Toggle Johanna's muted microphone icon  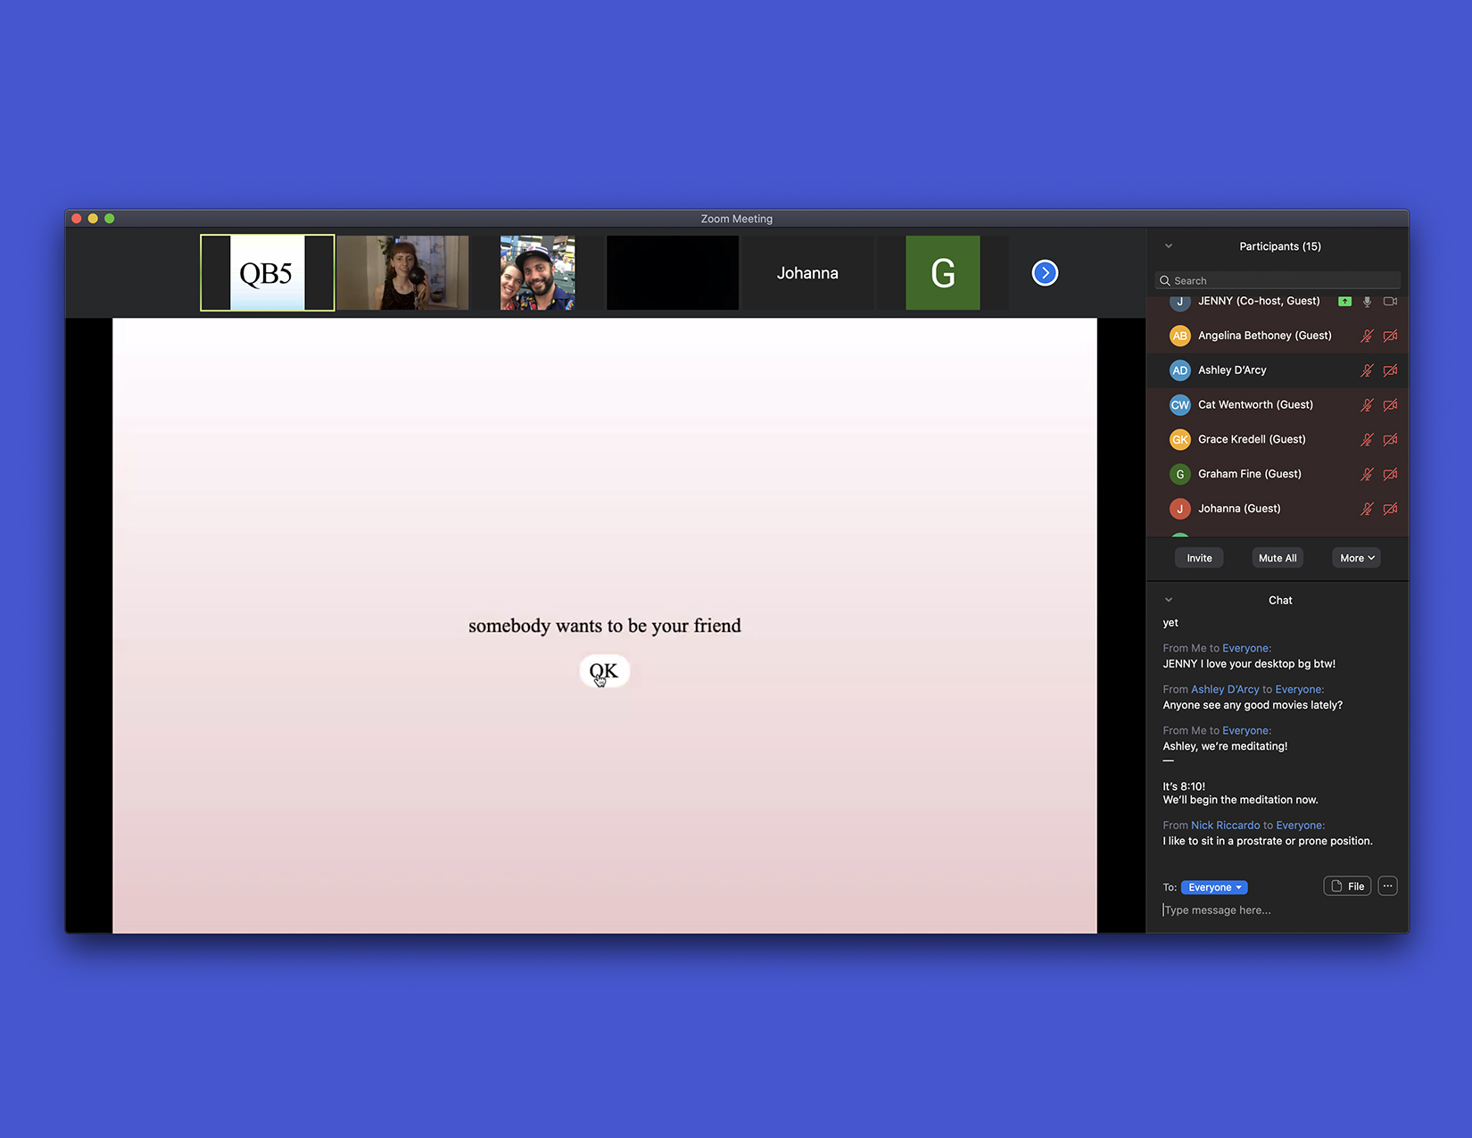point(1366,509)
